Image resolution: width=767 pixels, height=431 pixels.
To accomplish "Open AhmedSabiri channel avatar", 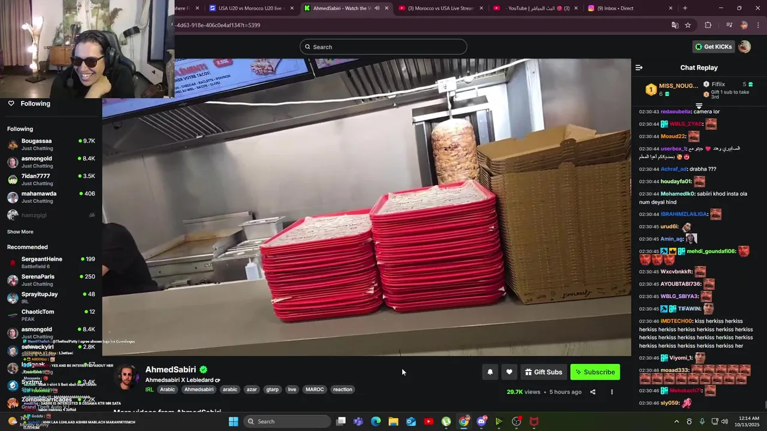I will 126,378.
